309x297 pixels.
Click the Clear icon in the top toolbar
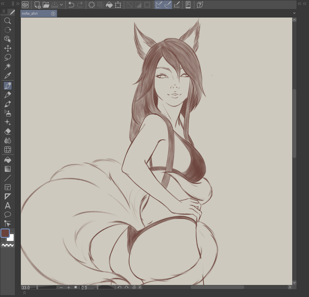pyautogui.click(x=92, y=5)
